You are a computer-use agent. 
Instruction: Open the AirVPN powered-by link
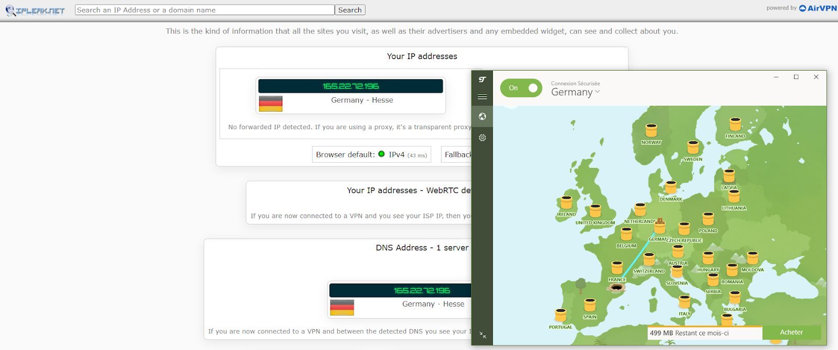pos(818,8)
